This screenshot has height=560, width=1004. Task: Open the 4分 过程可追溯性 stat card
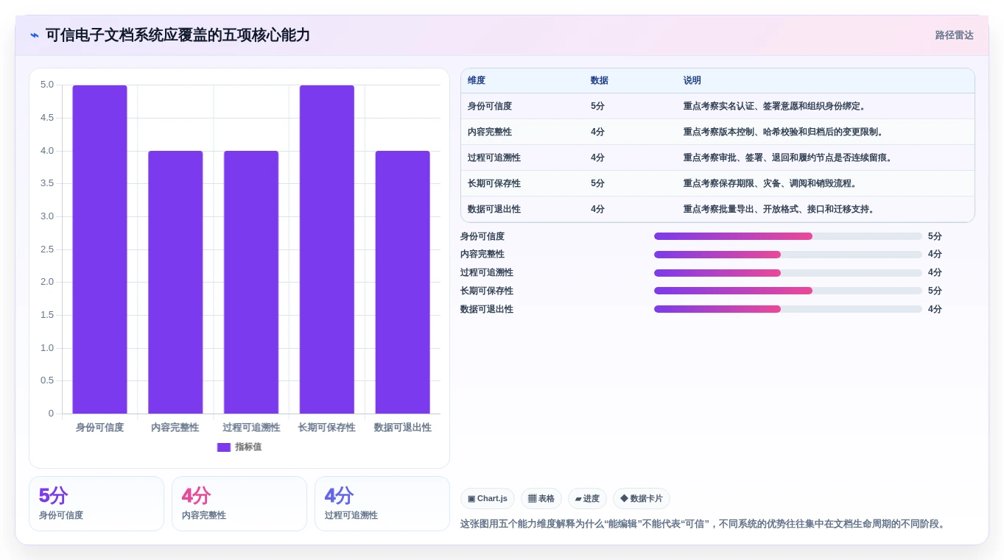(x=382, y=503)
